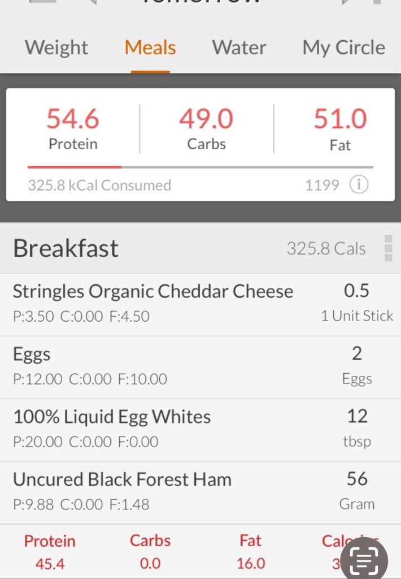Open the Breakfast three-dot options menu
The width and height of the screenshot is (401, 579).
pos(388,248)
